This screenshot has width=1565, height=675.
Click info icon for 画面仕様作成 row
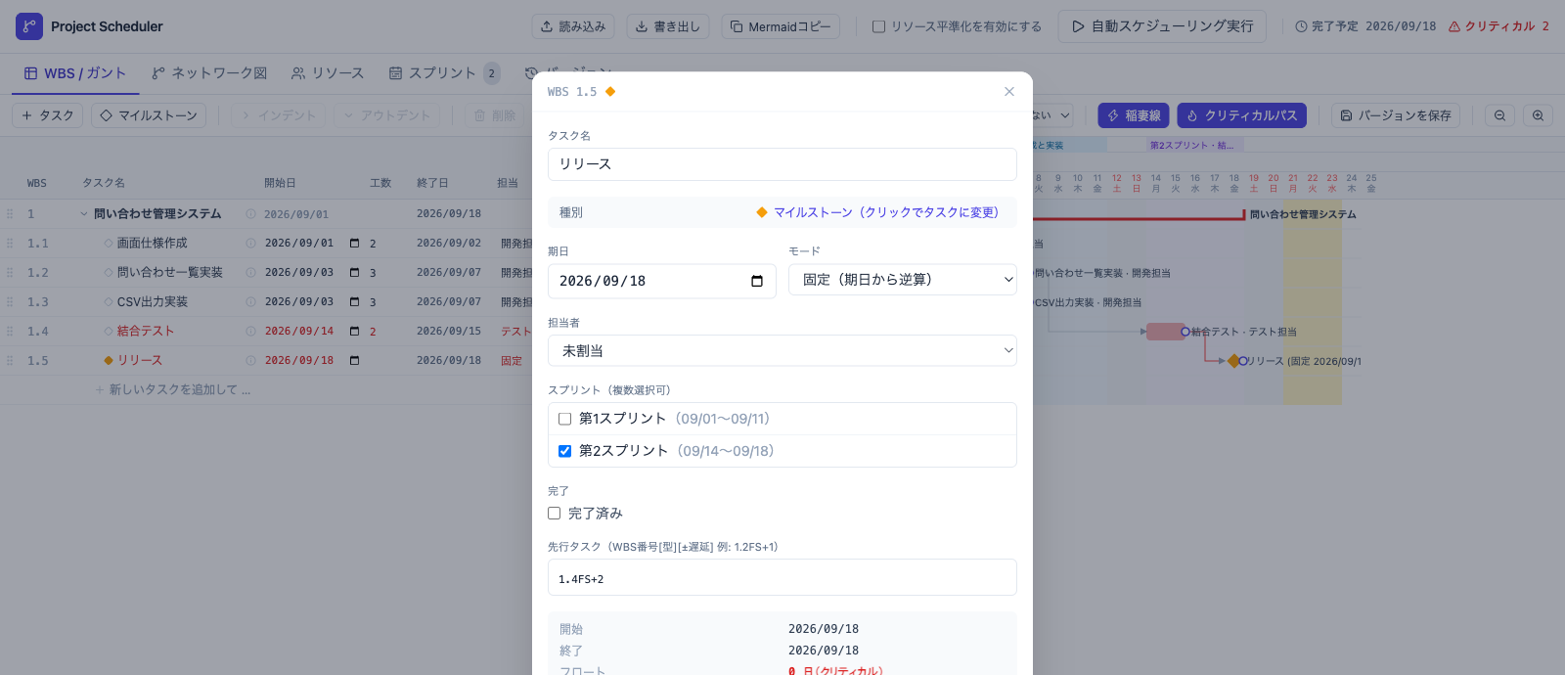pyautogui.click(x=251, y=243)
